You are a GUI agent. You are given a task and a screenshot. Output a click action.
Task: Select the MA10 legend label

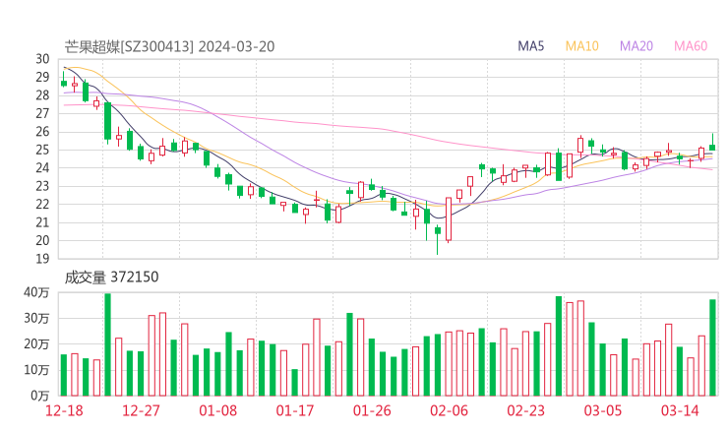click(581, 46)
